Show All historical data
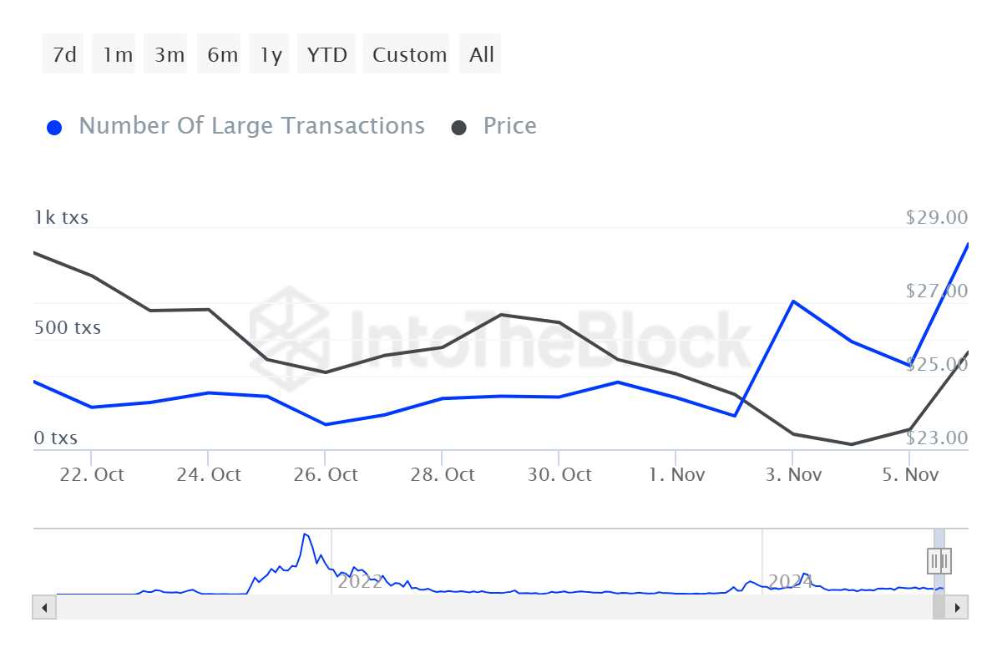The height and width of the screenshot is (668, 1002). (482, 55)
